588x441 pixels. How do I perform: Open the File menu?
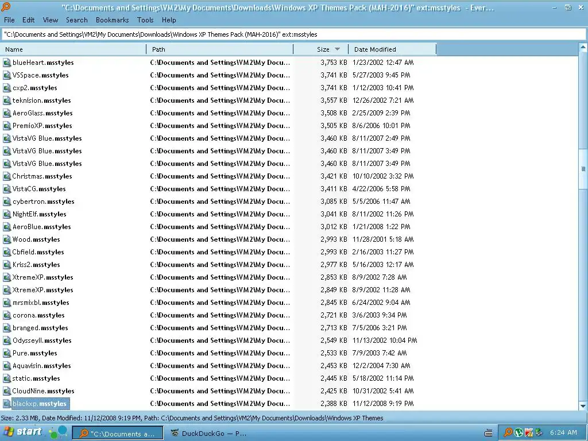[x=9, y=20]
